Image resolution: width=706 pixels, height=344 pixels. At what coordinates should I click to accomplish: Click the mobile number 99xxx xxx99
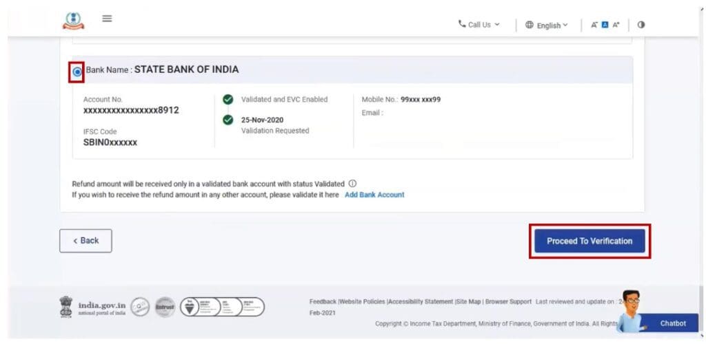click(421, 100)
